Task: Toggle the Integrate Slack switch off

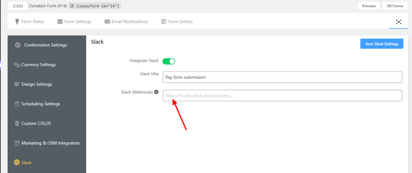Action: click(169, 61)
